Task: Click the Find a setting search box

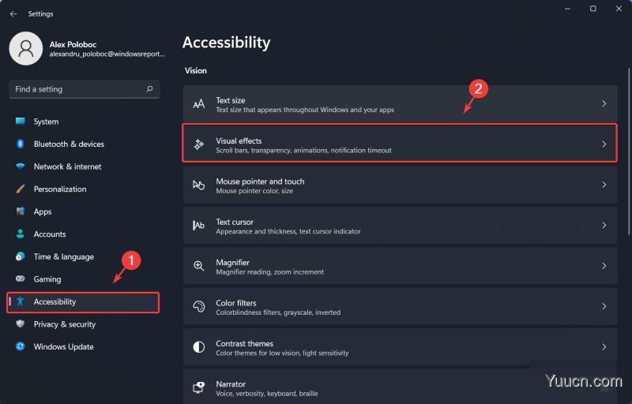Action: 76,89
